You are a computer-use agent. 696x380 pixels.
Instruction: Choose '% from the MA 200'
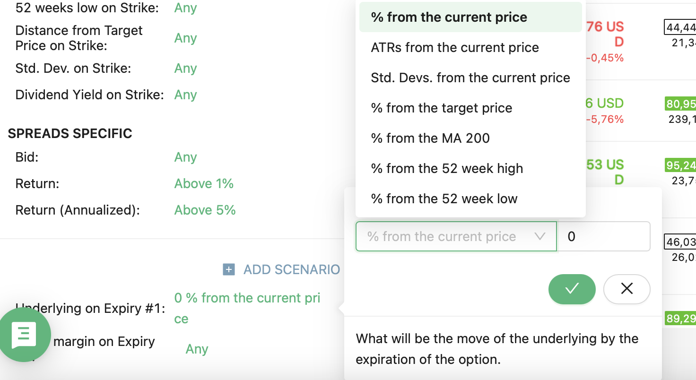430,138
